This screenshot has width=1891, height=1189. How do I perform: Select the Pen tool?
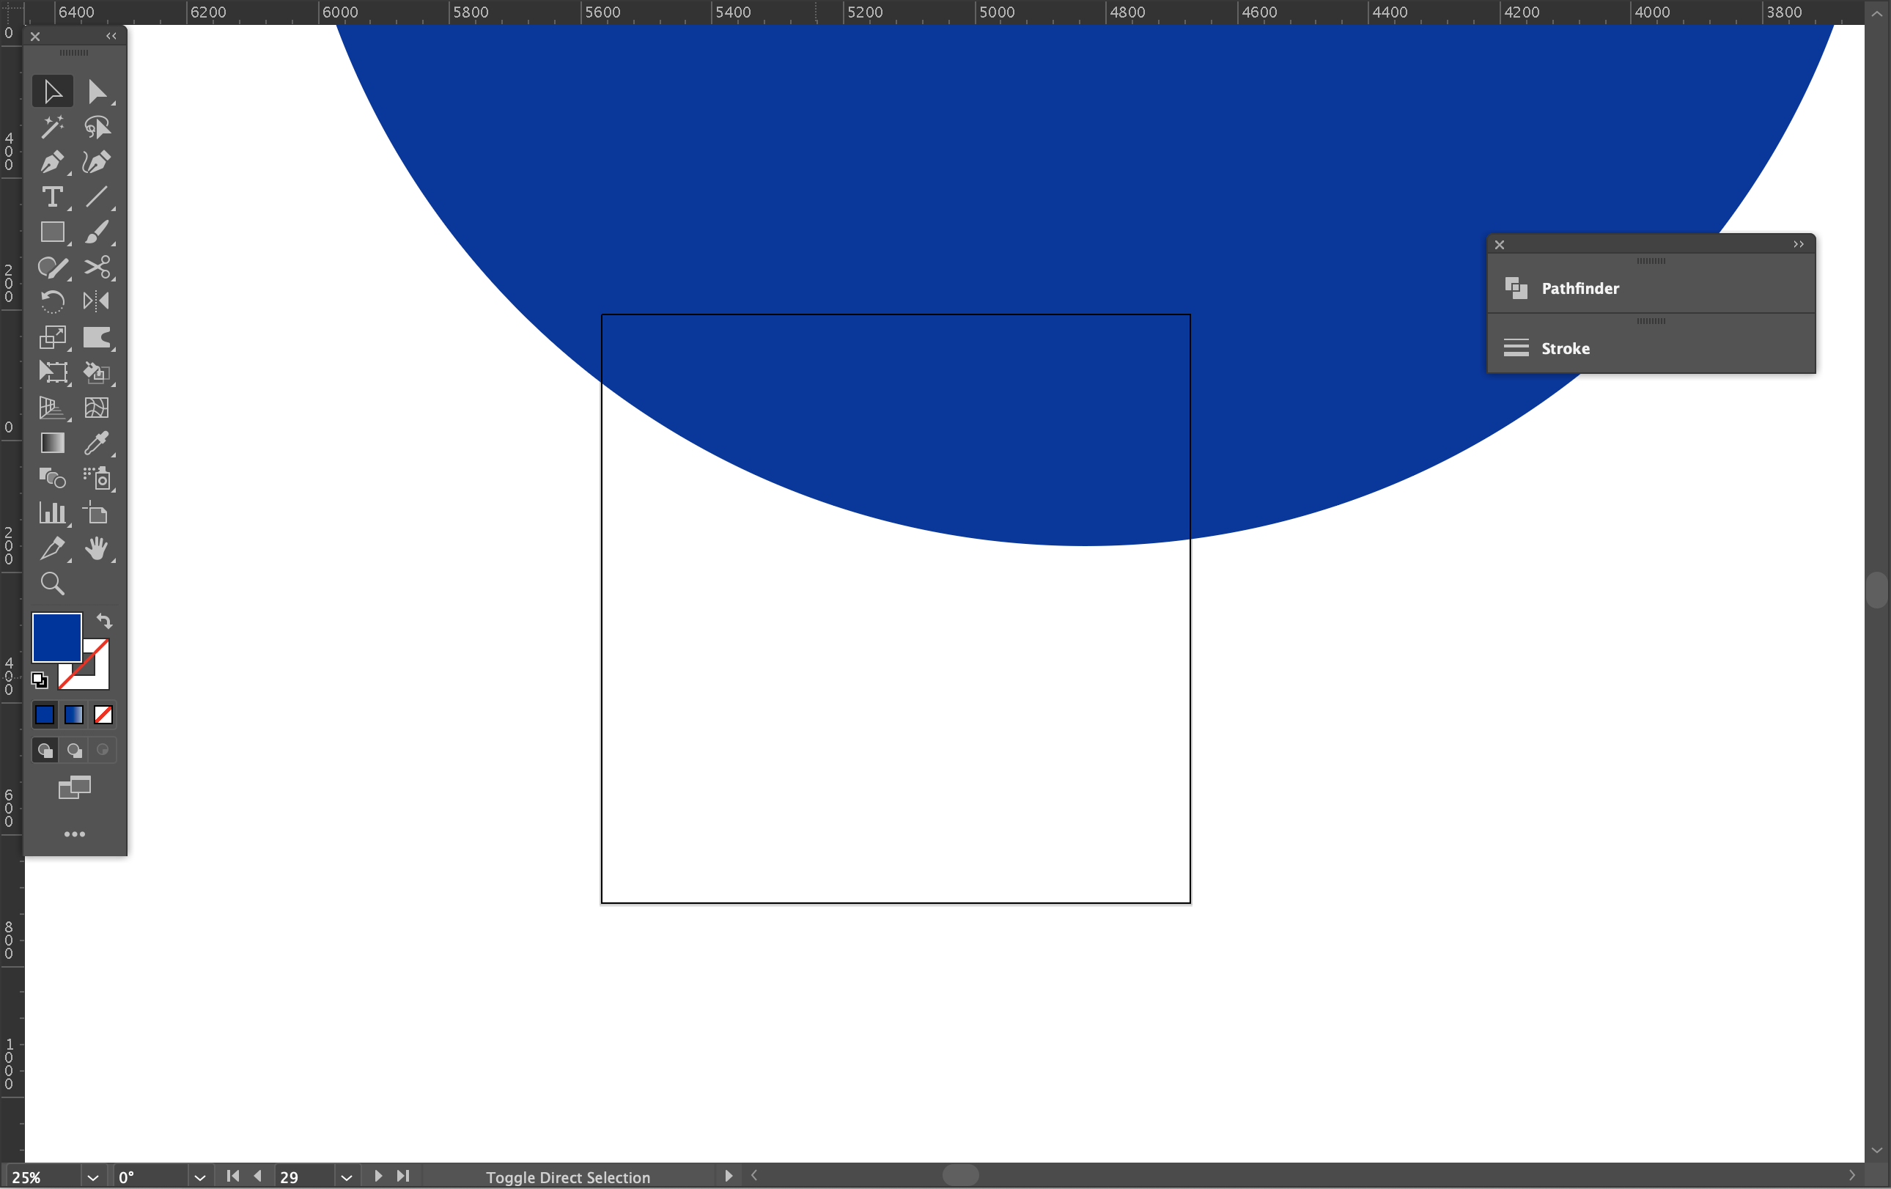coord(52,162)
